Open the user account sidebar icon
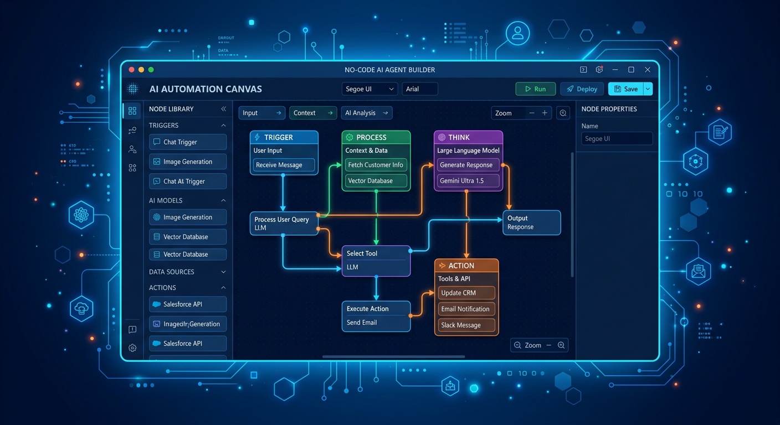Image resolution: width=780 pixels, height=425 pixels. (132, 149)
